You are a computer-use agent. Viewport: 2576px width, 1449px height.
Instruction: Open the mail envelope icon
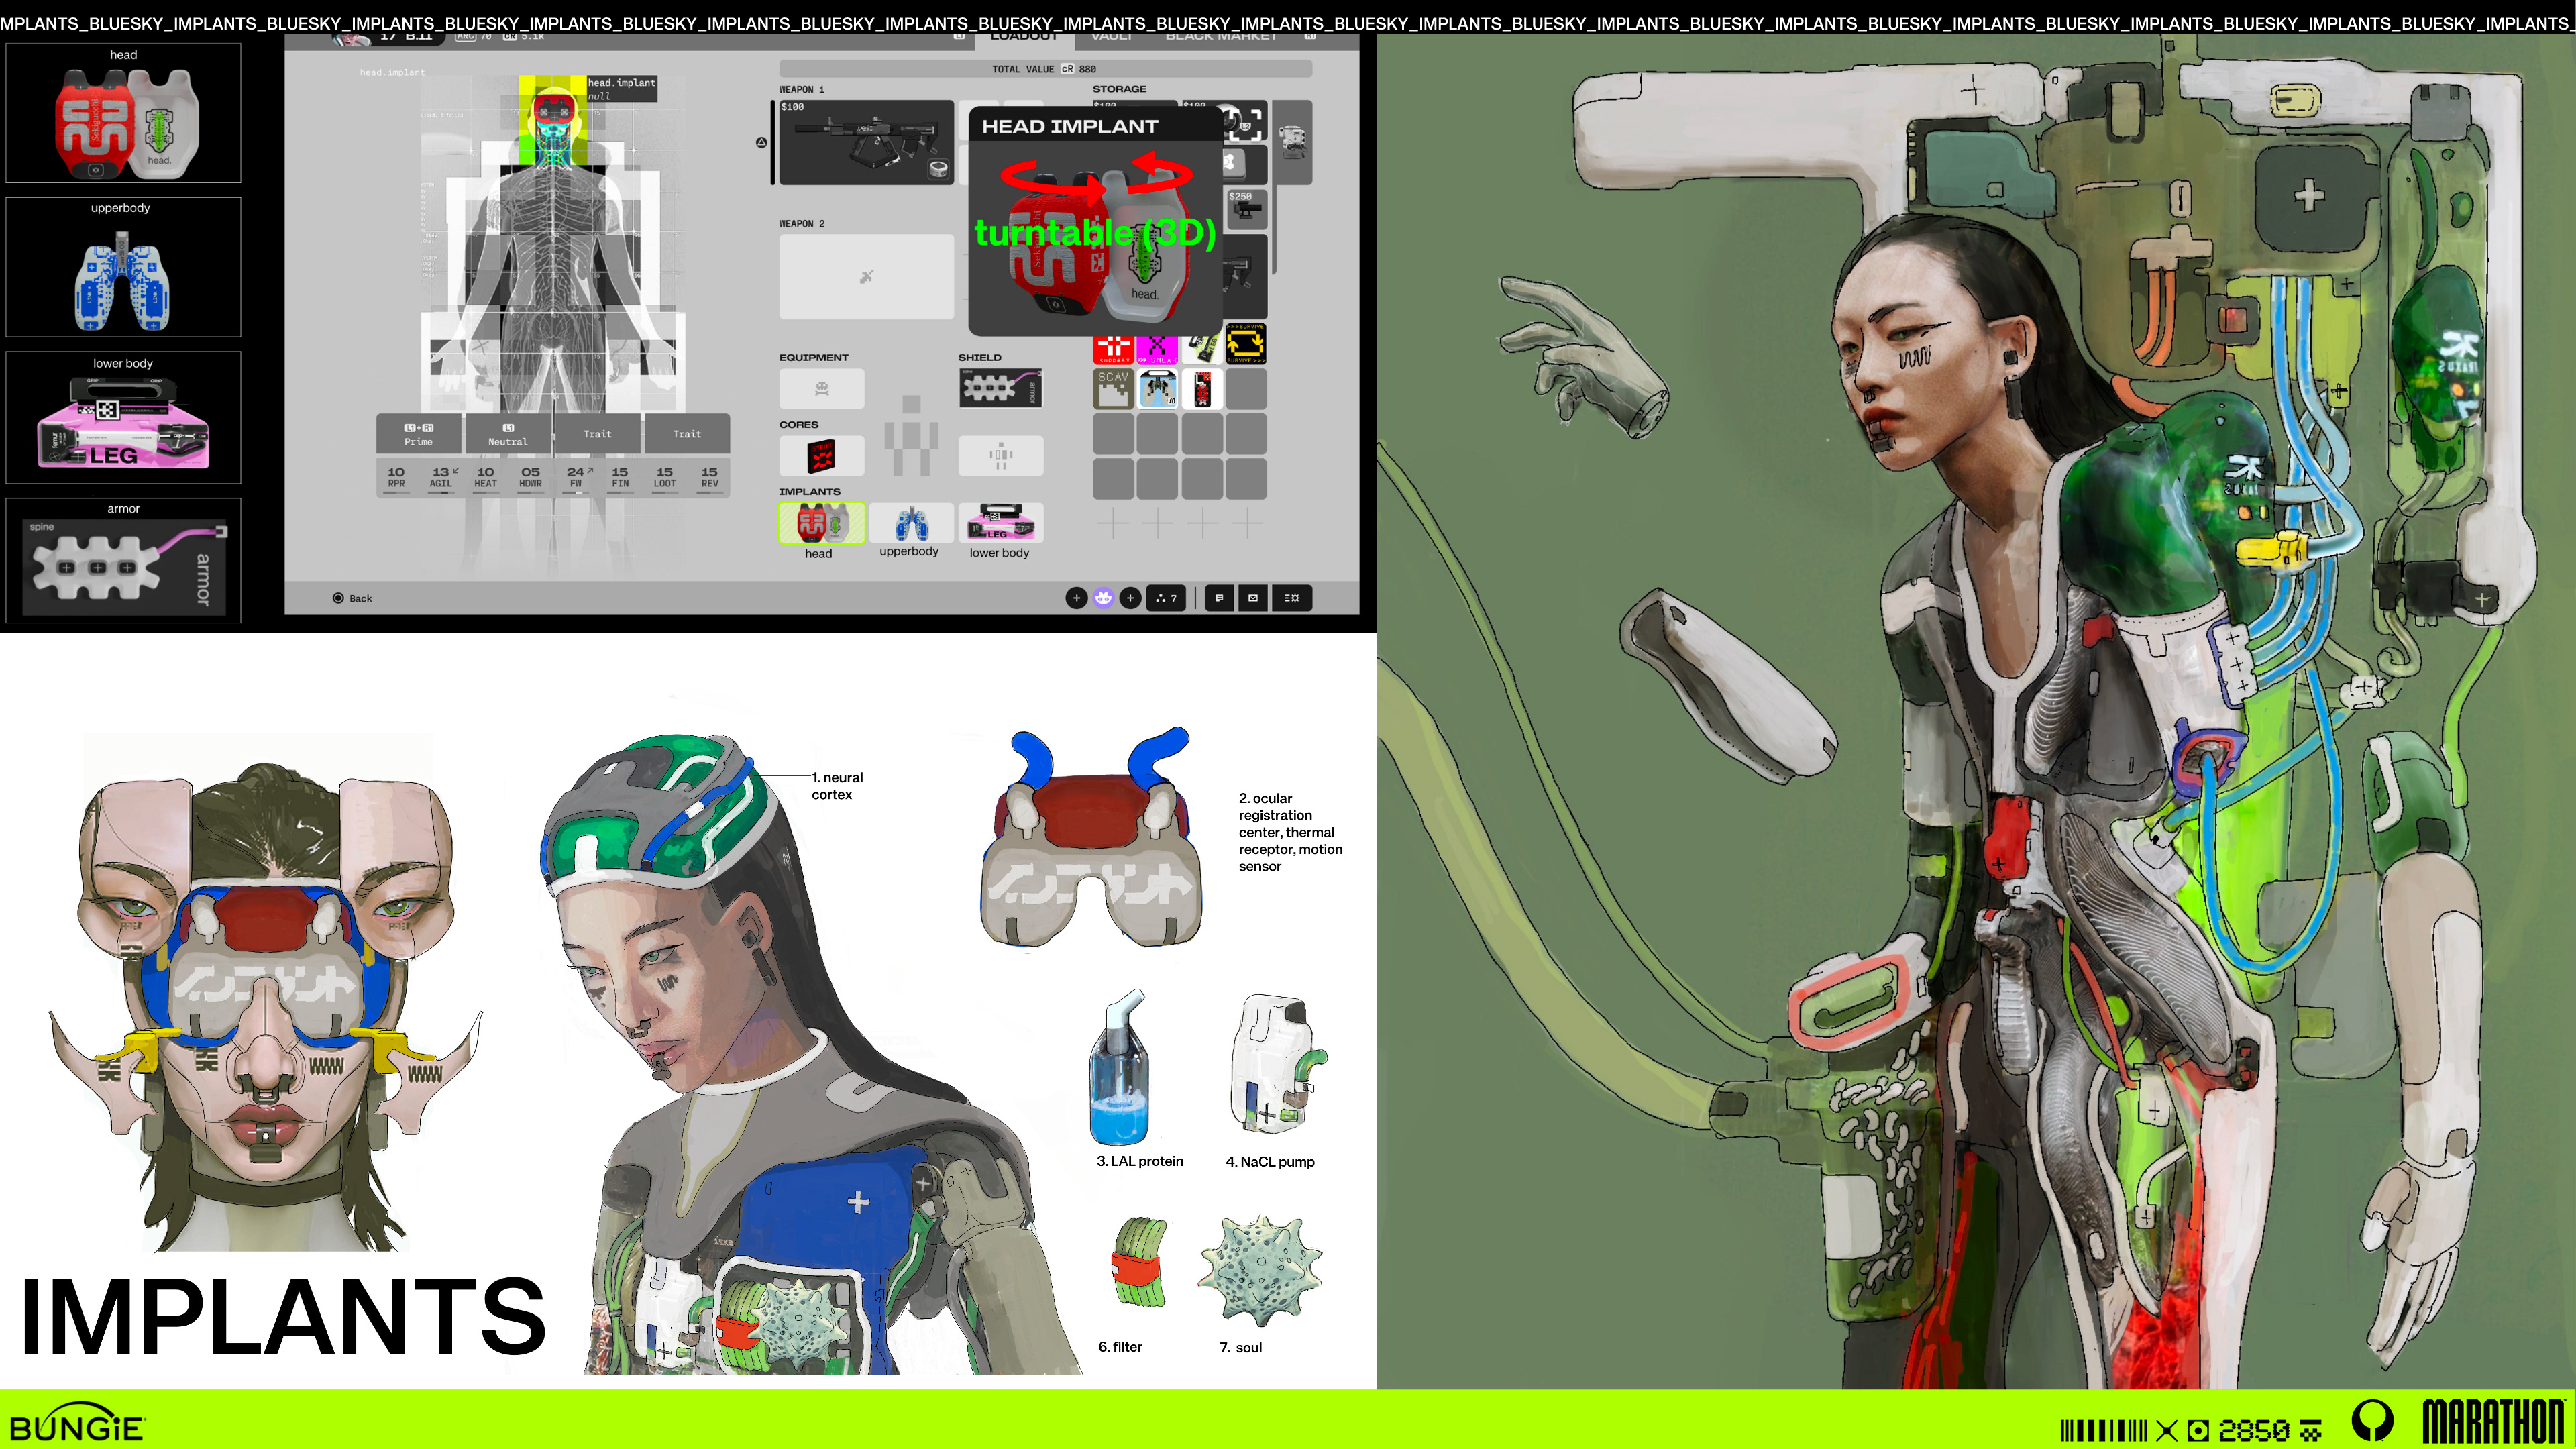click(x=1253, y=598)
